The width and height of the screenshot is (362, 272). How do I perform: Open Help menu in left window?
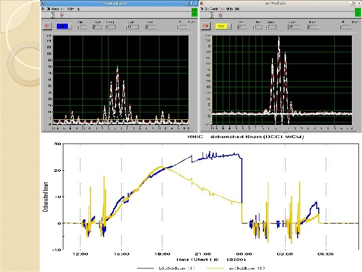pos(78,9)
